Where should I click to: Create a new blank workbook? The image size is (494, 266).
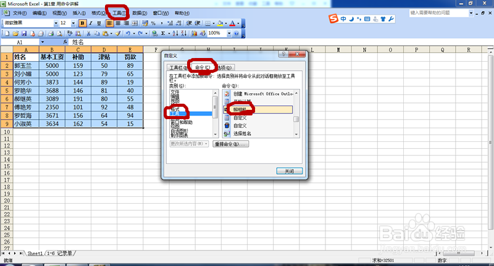coord(7,33)
